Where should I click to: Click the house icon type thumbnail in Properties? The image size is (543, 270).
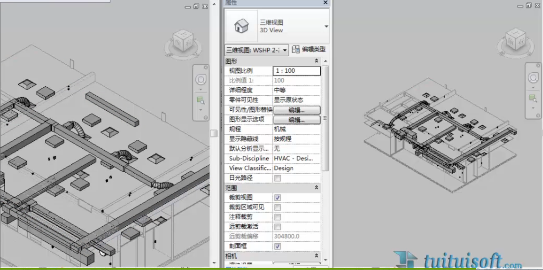click(x=241, y=26)
